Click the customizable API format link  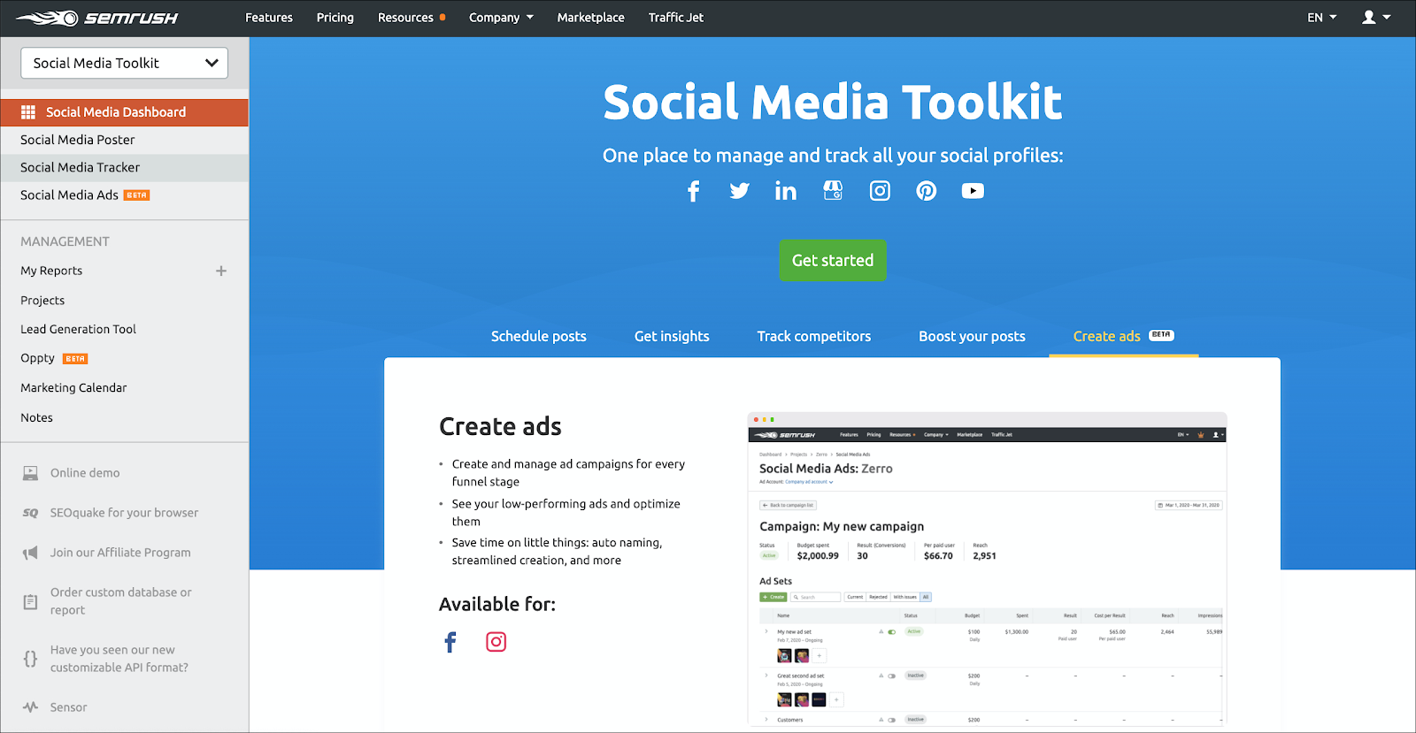click(119, 659)
